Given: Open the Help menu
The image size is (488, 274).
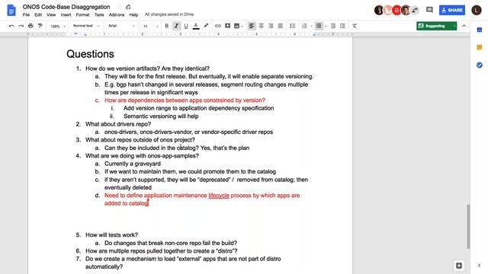Looking at the screenshot, I should (x=133, y=14).
